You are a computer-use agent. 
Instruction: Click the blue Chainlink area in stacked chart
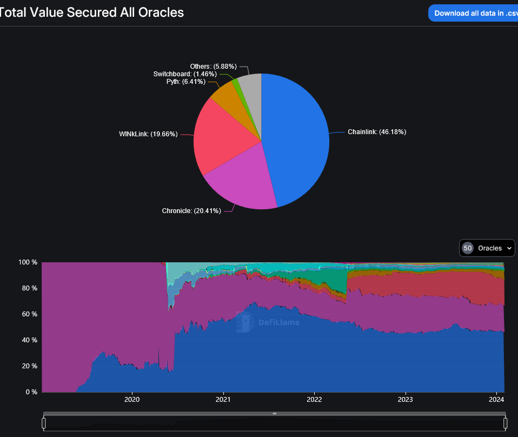click(324, 362)
